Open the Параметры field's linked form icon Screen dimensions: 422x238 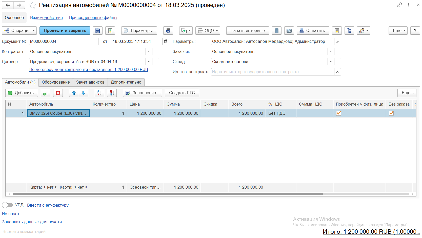coord(337,41)
